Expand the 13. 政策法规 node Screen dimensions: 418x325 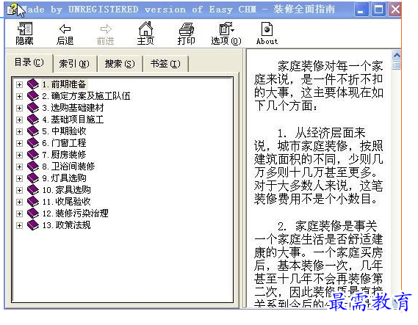click(x=19, y=225)
